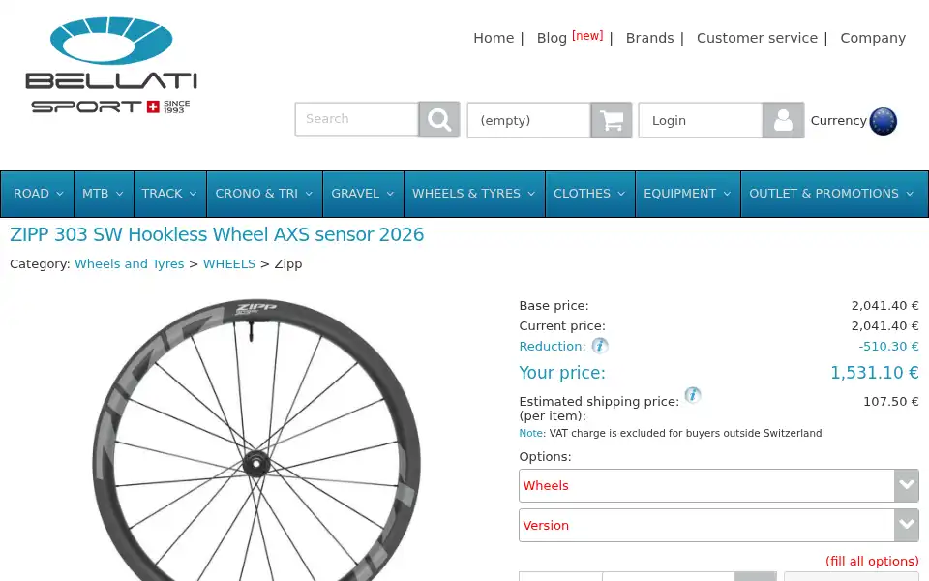Expand the CRONO & TRI menu
The width and height of the screenshot is (929, 581).
pos(264,194)
